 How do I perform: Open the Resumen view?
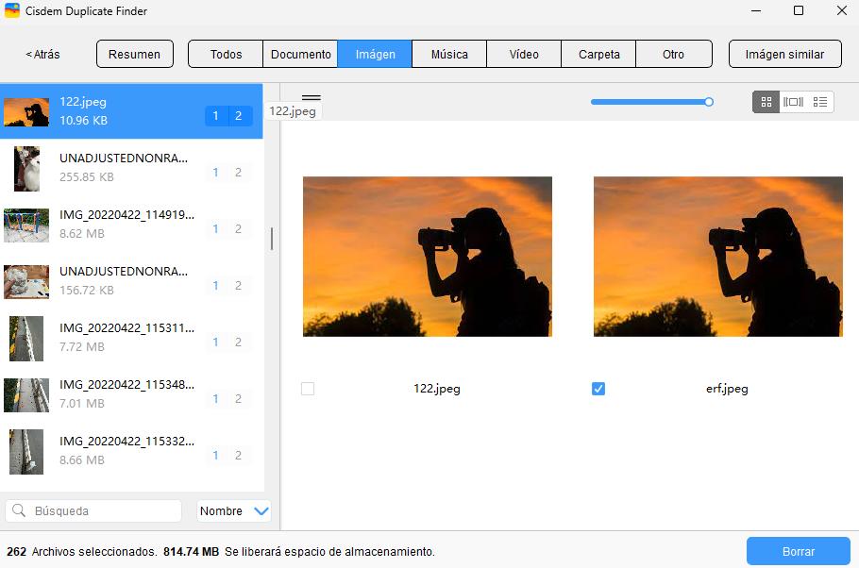click(134, 54)
